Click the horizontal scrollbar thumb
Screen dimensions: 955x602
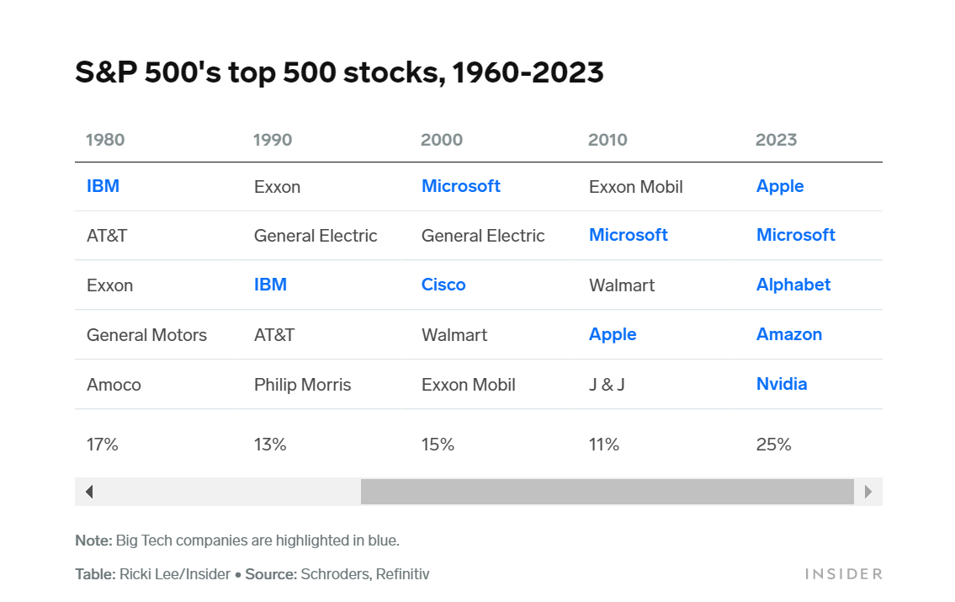click(x=607, y=492)
